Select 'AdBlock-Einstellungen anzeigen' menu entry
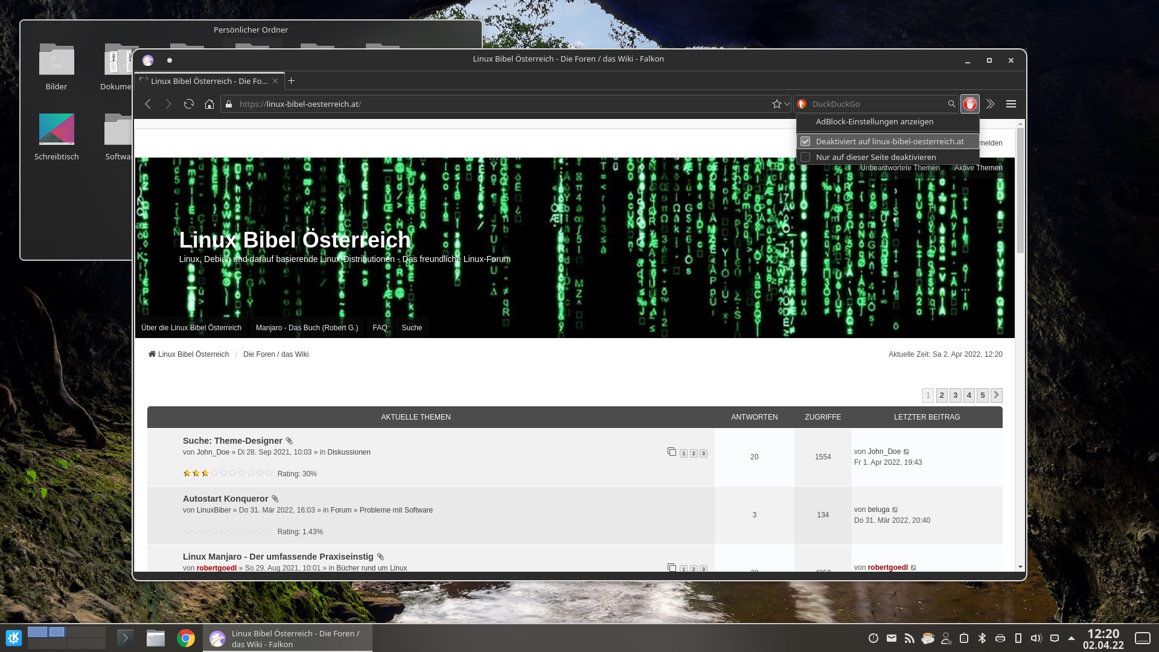 tap(874, 121)
